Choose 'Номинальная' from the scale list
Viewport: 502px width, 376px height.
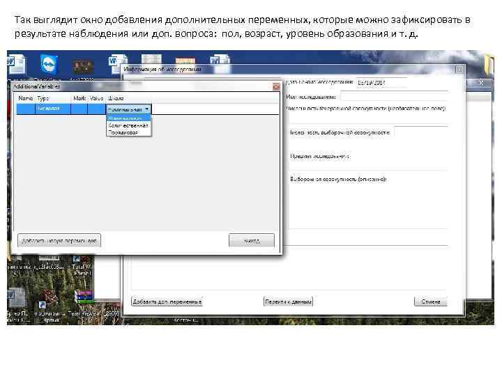pos(128,118)
